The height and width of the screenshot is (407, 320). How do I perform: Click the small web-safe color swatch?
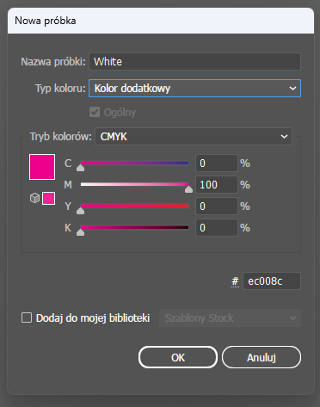[48, 198]
